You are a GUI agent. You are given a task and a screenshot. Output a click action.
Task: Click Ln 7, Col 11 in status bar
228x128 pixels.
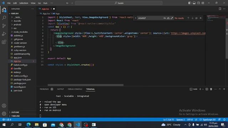169,119
